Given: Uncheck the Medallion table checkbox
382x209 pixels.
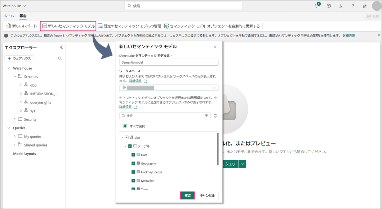Looking at the screenshot, I should (x=133, y=180).
